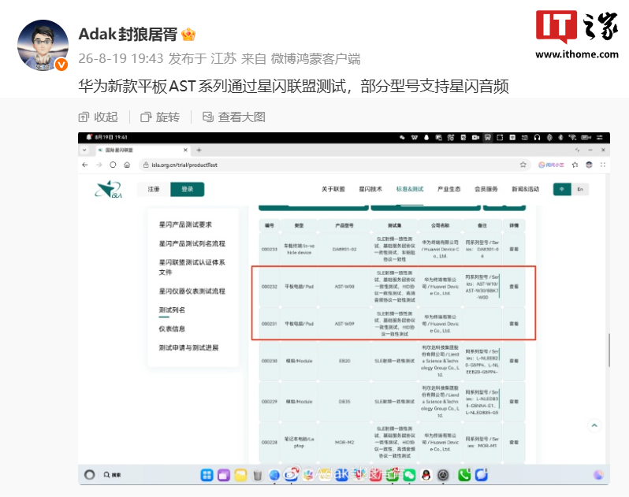View details for DB35 row 000229

pyautogui.click(x=514, y=401)
